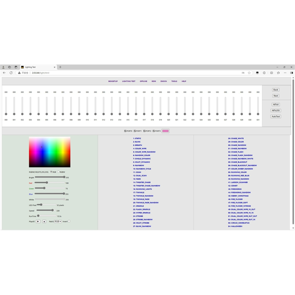Viewport: 295px width, 295px height.
Task: Select effect 9: RAINBOW
Action: pyautogui.click(x=139, y=165)
